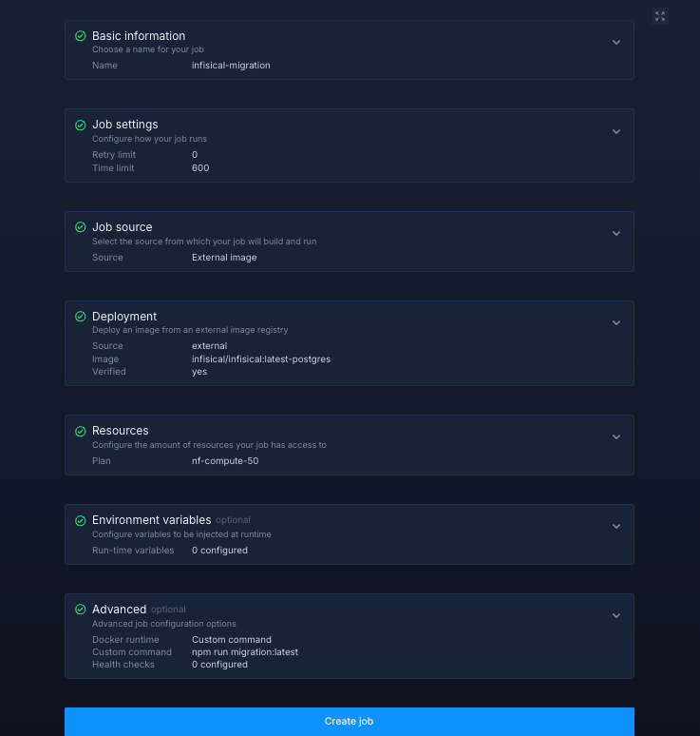This screenshot has height=736, width=700.
Task: Click the Environment variables section title
Action: pyautogui.click(x=151, y=520)
